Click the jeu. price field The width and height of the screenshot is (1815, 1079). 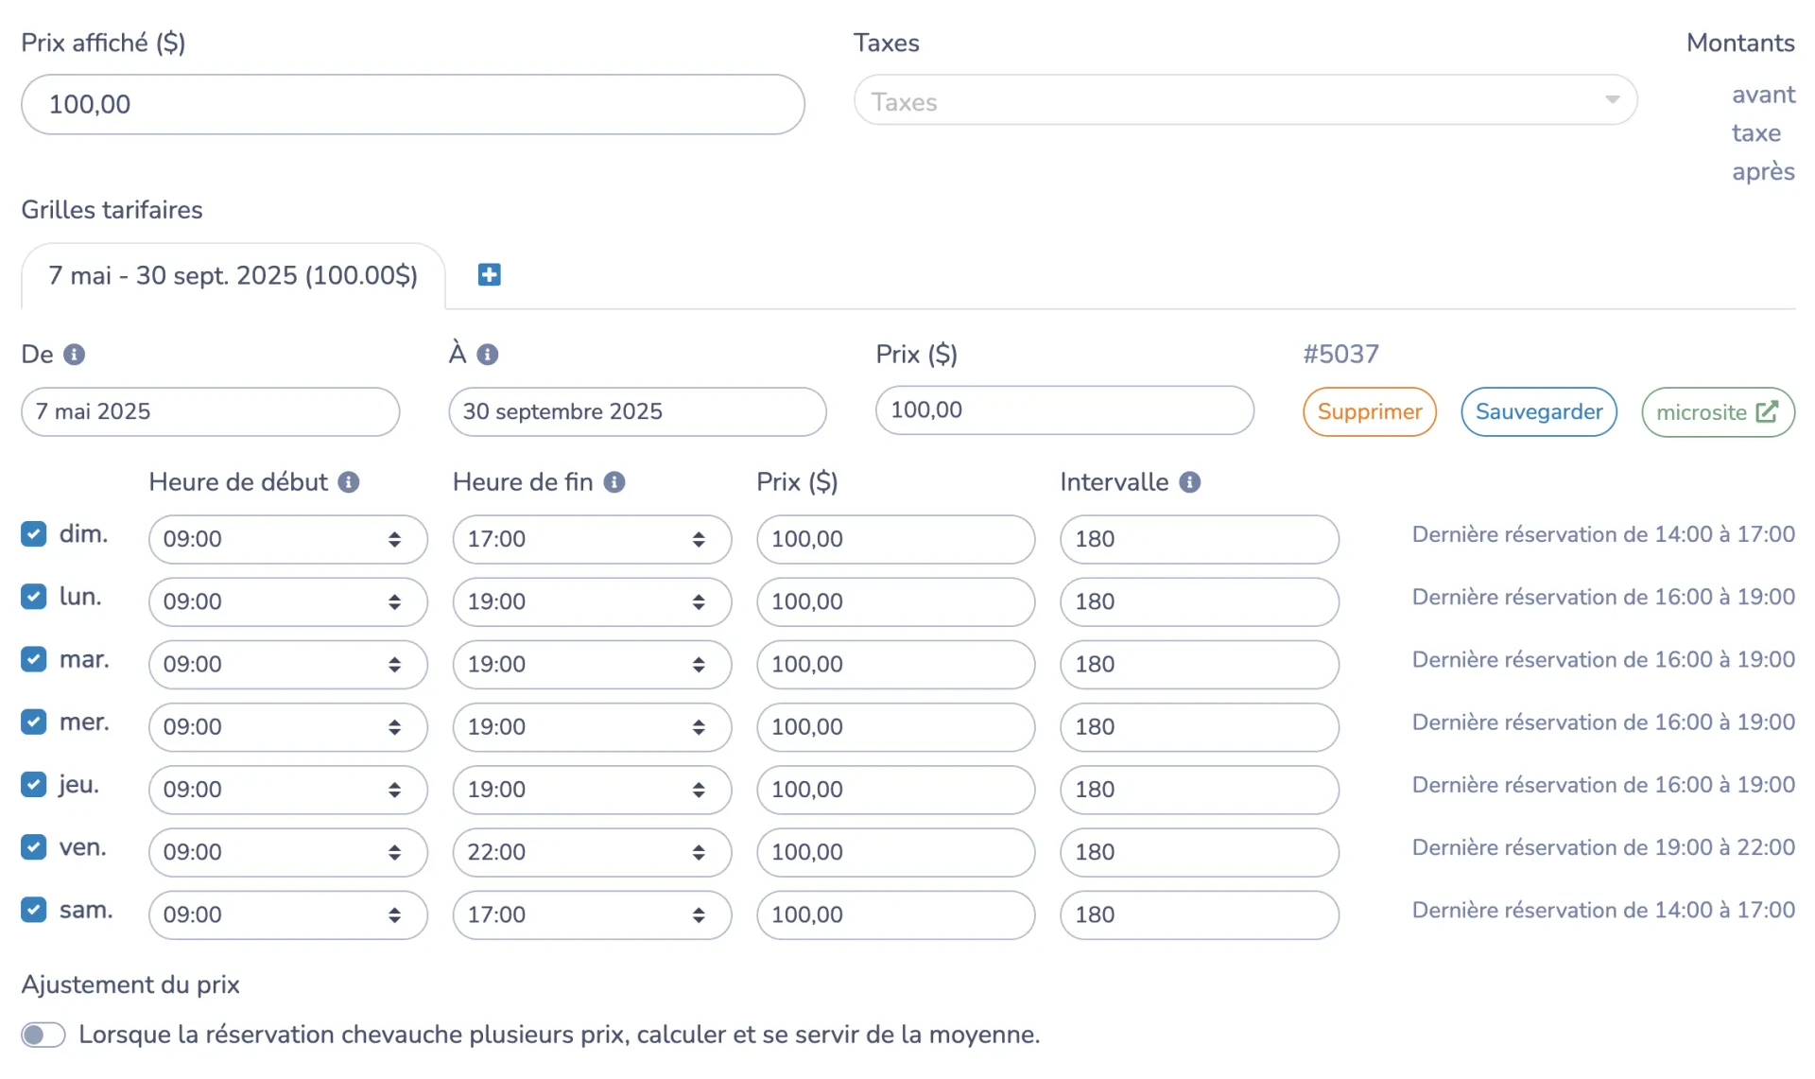(x=896, y=790)
